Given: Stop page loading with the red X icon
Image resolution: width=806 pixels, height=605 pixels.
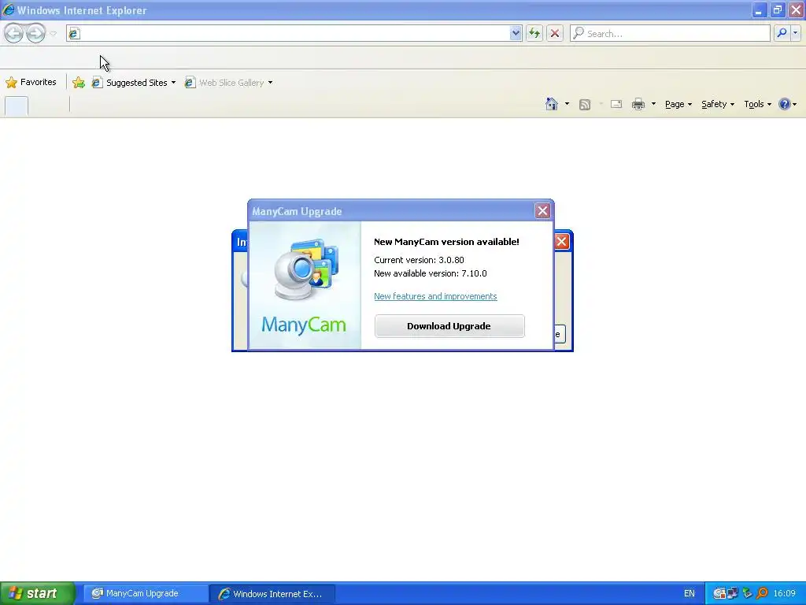Looking at the screenshot, I should pyautogui.click(x=555, y=33).
